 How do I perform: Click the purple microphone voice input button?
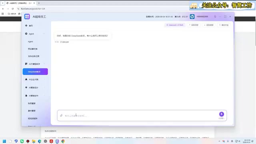click(221, 114)
